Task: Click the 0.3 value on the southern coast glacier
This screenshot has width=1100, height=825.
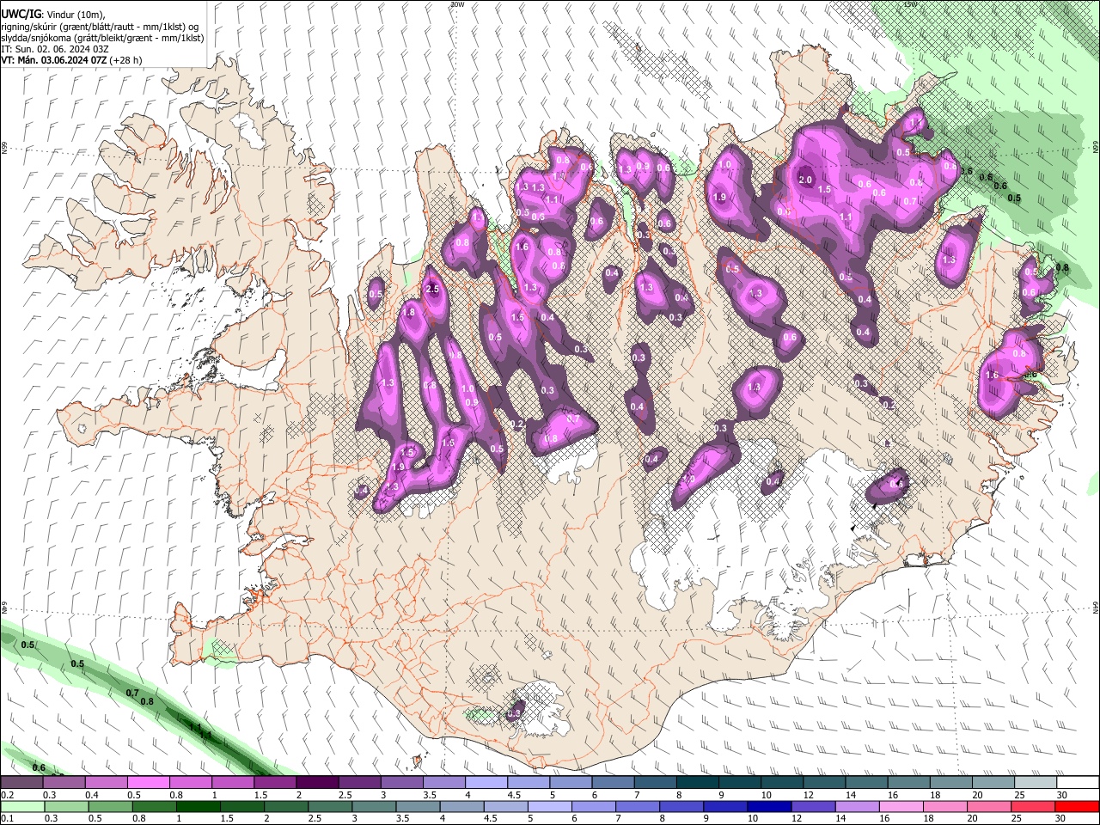Action: click(515, 713)
